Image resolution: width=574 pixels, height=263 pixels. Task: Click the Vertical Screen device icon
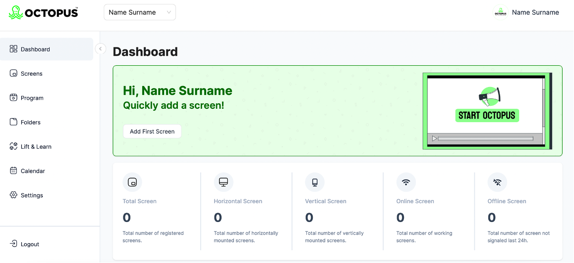coord(315,182)
